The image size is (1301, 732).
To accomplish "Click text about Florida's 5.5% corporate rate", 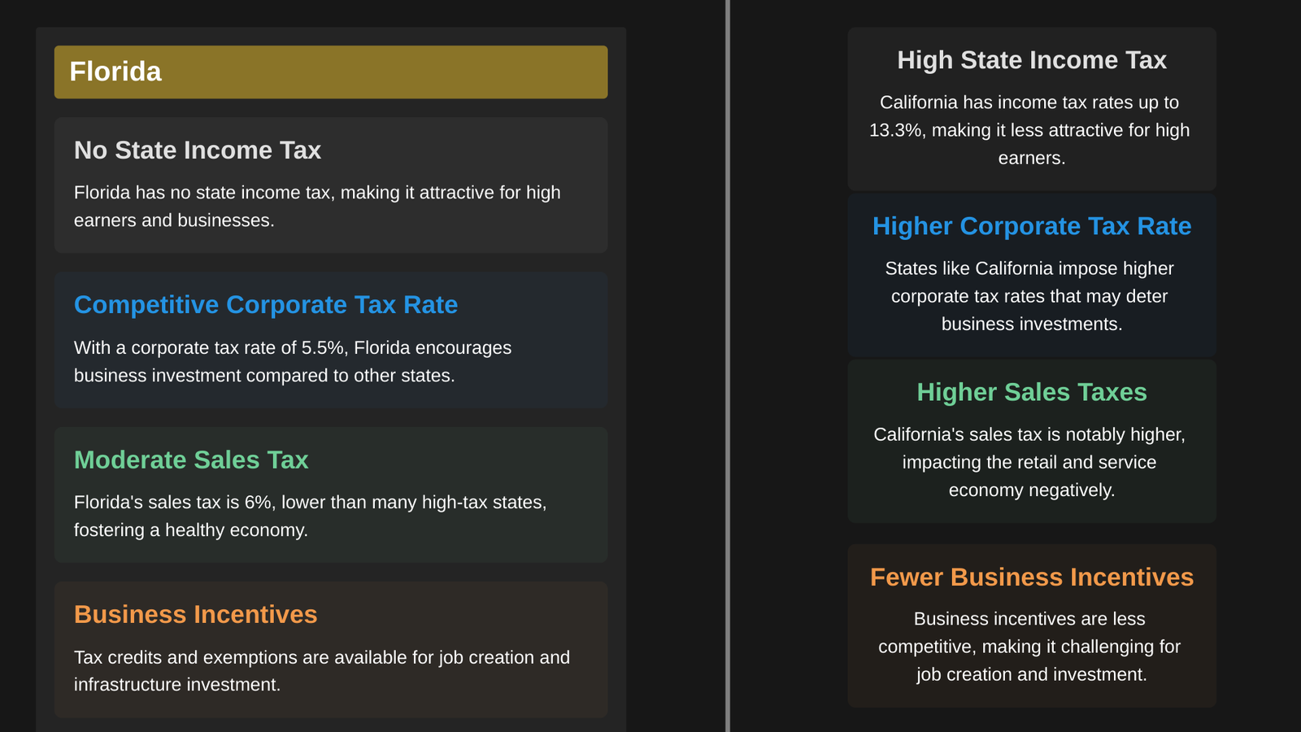I will (x=293, y=362).
